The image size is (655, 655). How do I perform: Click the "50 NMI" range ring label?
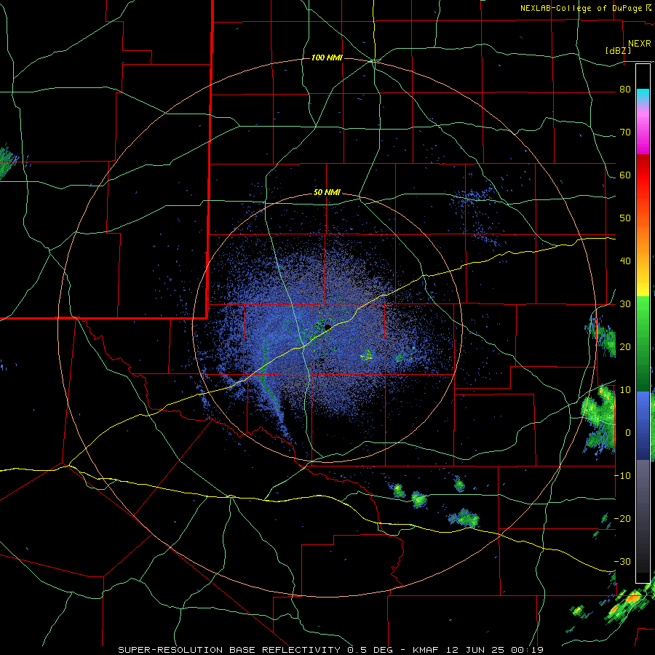(327, 193)
